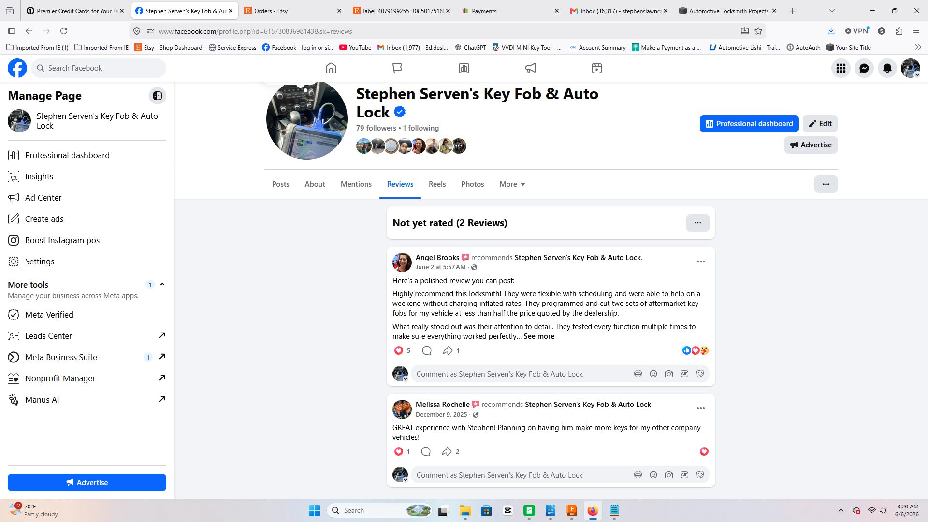This screenshot has width=928, height=522.
Task: Open Ad Center in sidebar
Action: tap(87, 198)
